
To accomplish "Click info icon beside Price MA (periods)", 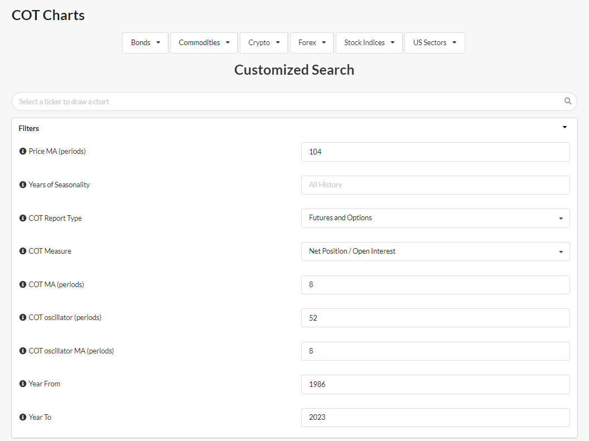I will coord(23,152).
